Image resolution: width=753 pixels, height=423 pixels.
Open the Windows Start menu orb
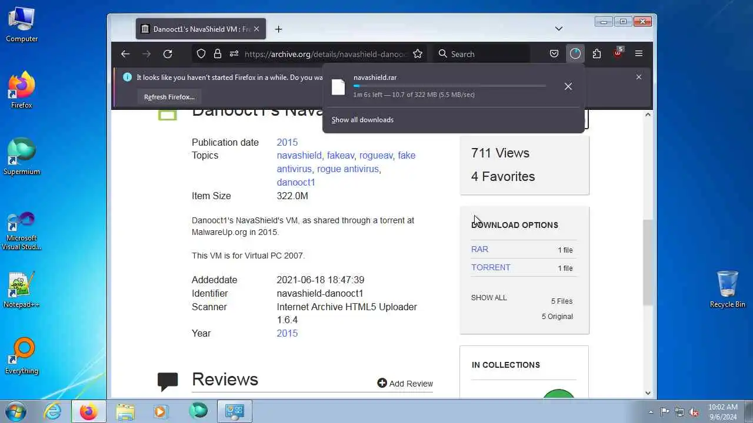tap(16, 411)
